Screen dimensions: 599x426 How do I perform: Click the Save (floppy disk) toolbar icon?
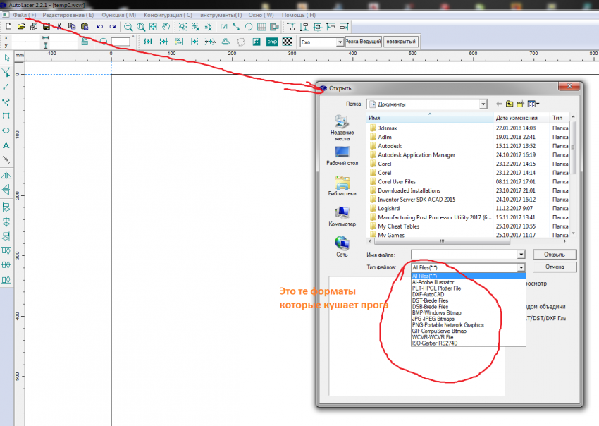click(x=46, y=27)
